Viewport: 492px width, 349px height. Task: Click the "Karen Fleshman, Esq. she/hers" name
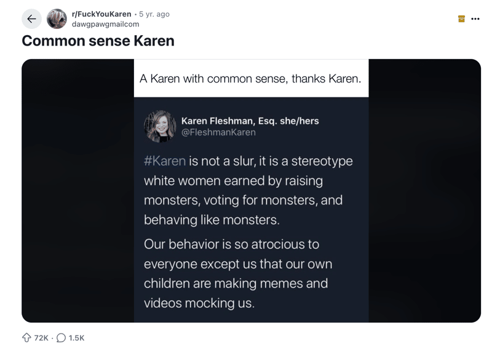point(250,121)
